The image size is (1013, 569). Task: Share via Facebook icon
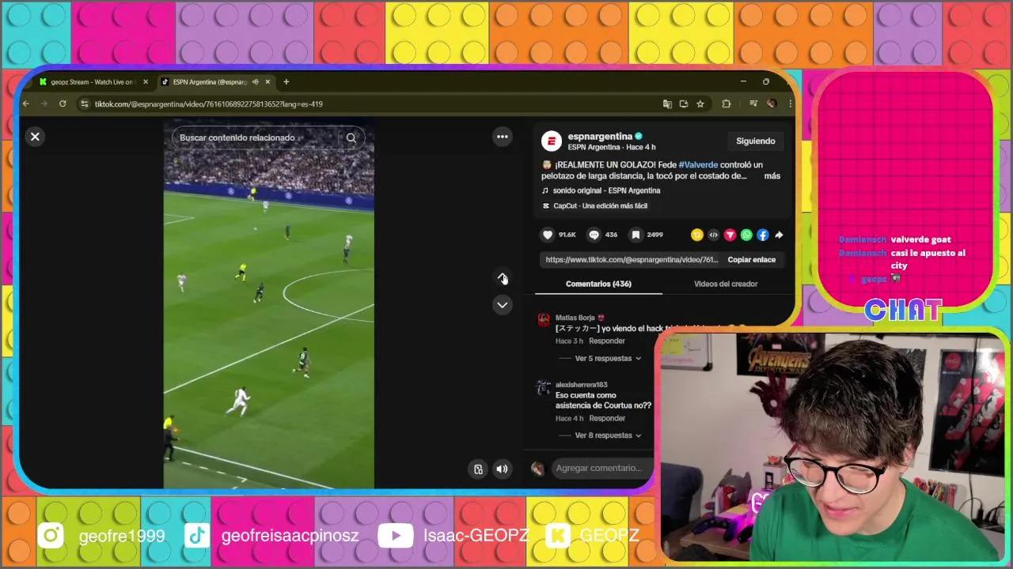(x=763, y=235)
